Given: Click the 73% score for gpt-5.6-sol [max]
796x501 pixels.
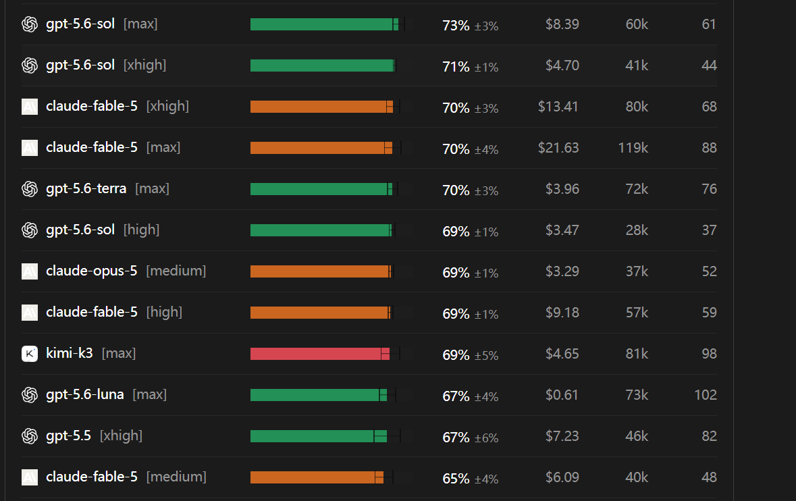Looking at the screenshot, I should 456,26.
